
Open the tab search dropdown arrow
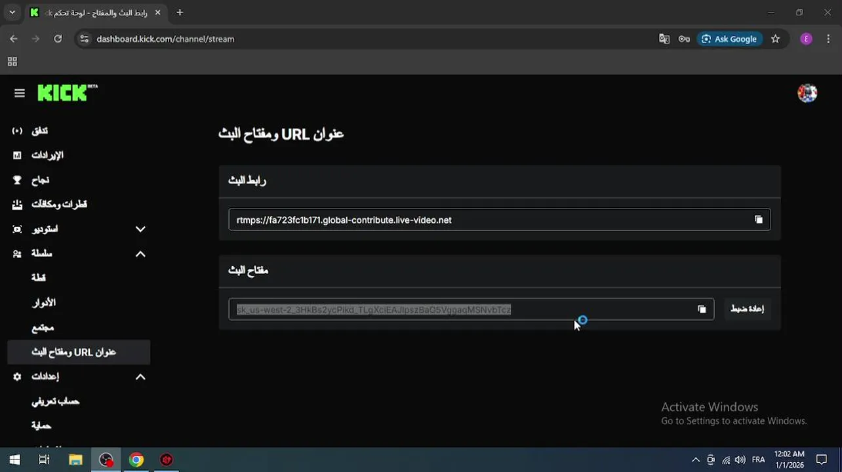pos(12,12)
